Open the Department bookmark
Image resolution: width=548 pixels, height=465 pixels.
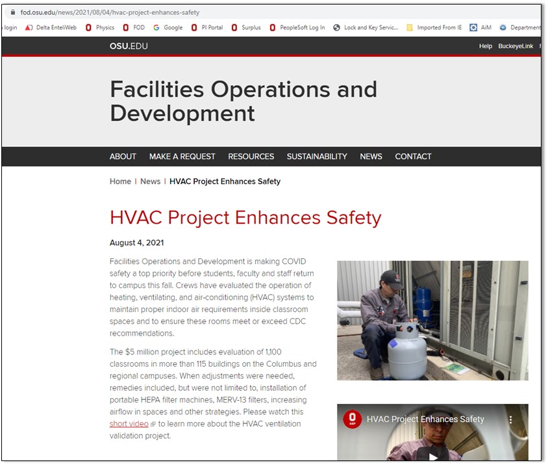520,27
